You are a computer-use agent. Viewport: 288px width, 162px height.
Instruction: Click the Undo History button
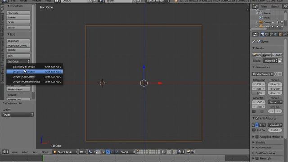18,90
